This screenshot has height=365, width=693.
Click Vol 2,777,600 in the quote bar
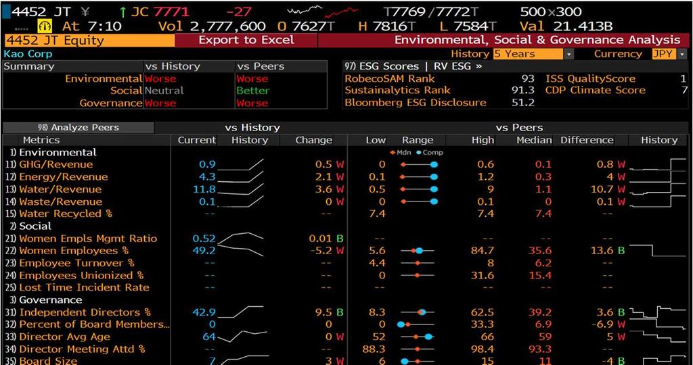click(212, 26)
